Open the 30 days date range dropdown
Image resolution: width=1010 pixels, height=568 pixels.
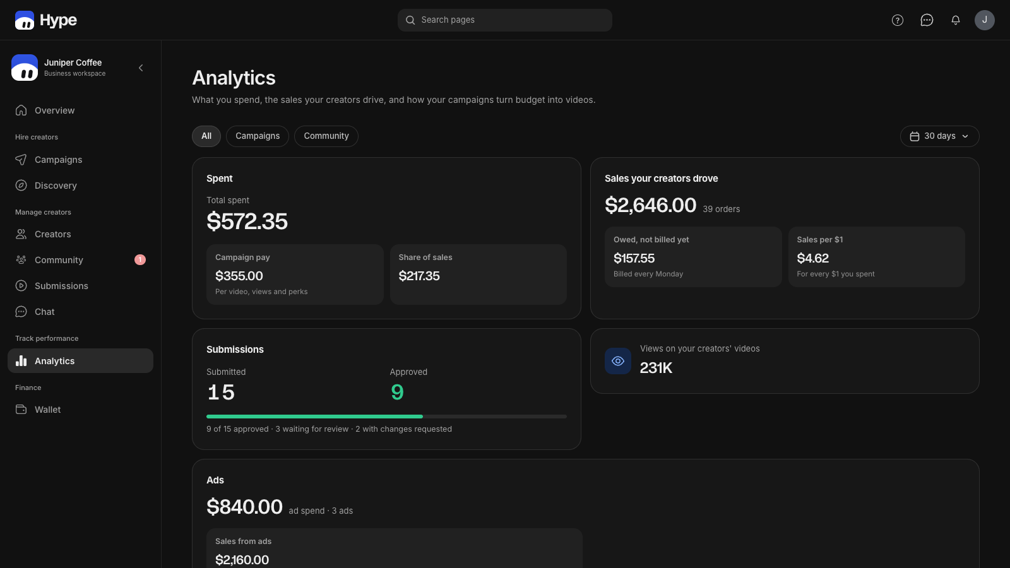click(x=939, y=136)
